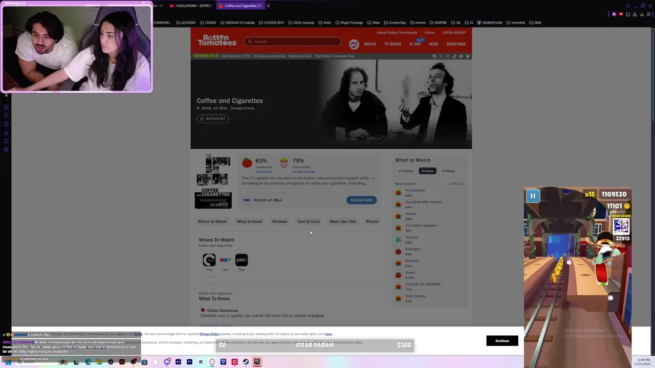655x368 pixels.
Task: Open the round RT app badge icon
Action: [354, 44]
